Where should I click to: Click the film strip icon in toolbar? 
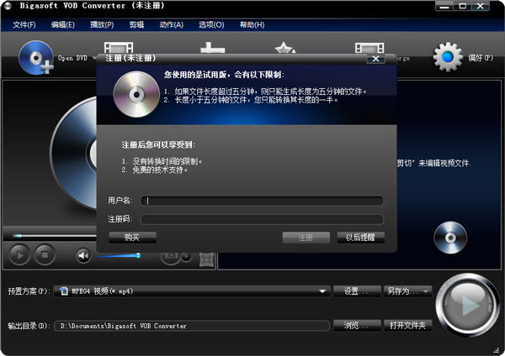coord(119,50)
